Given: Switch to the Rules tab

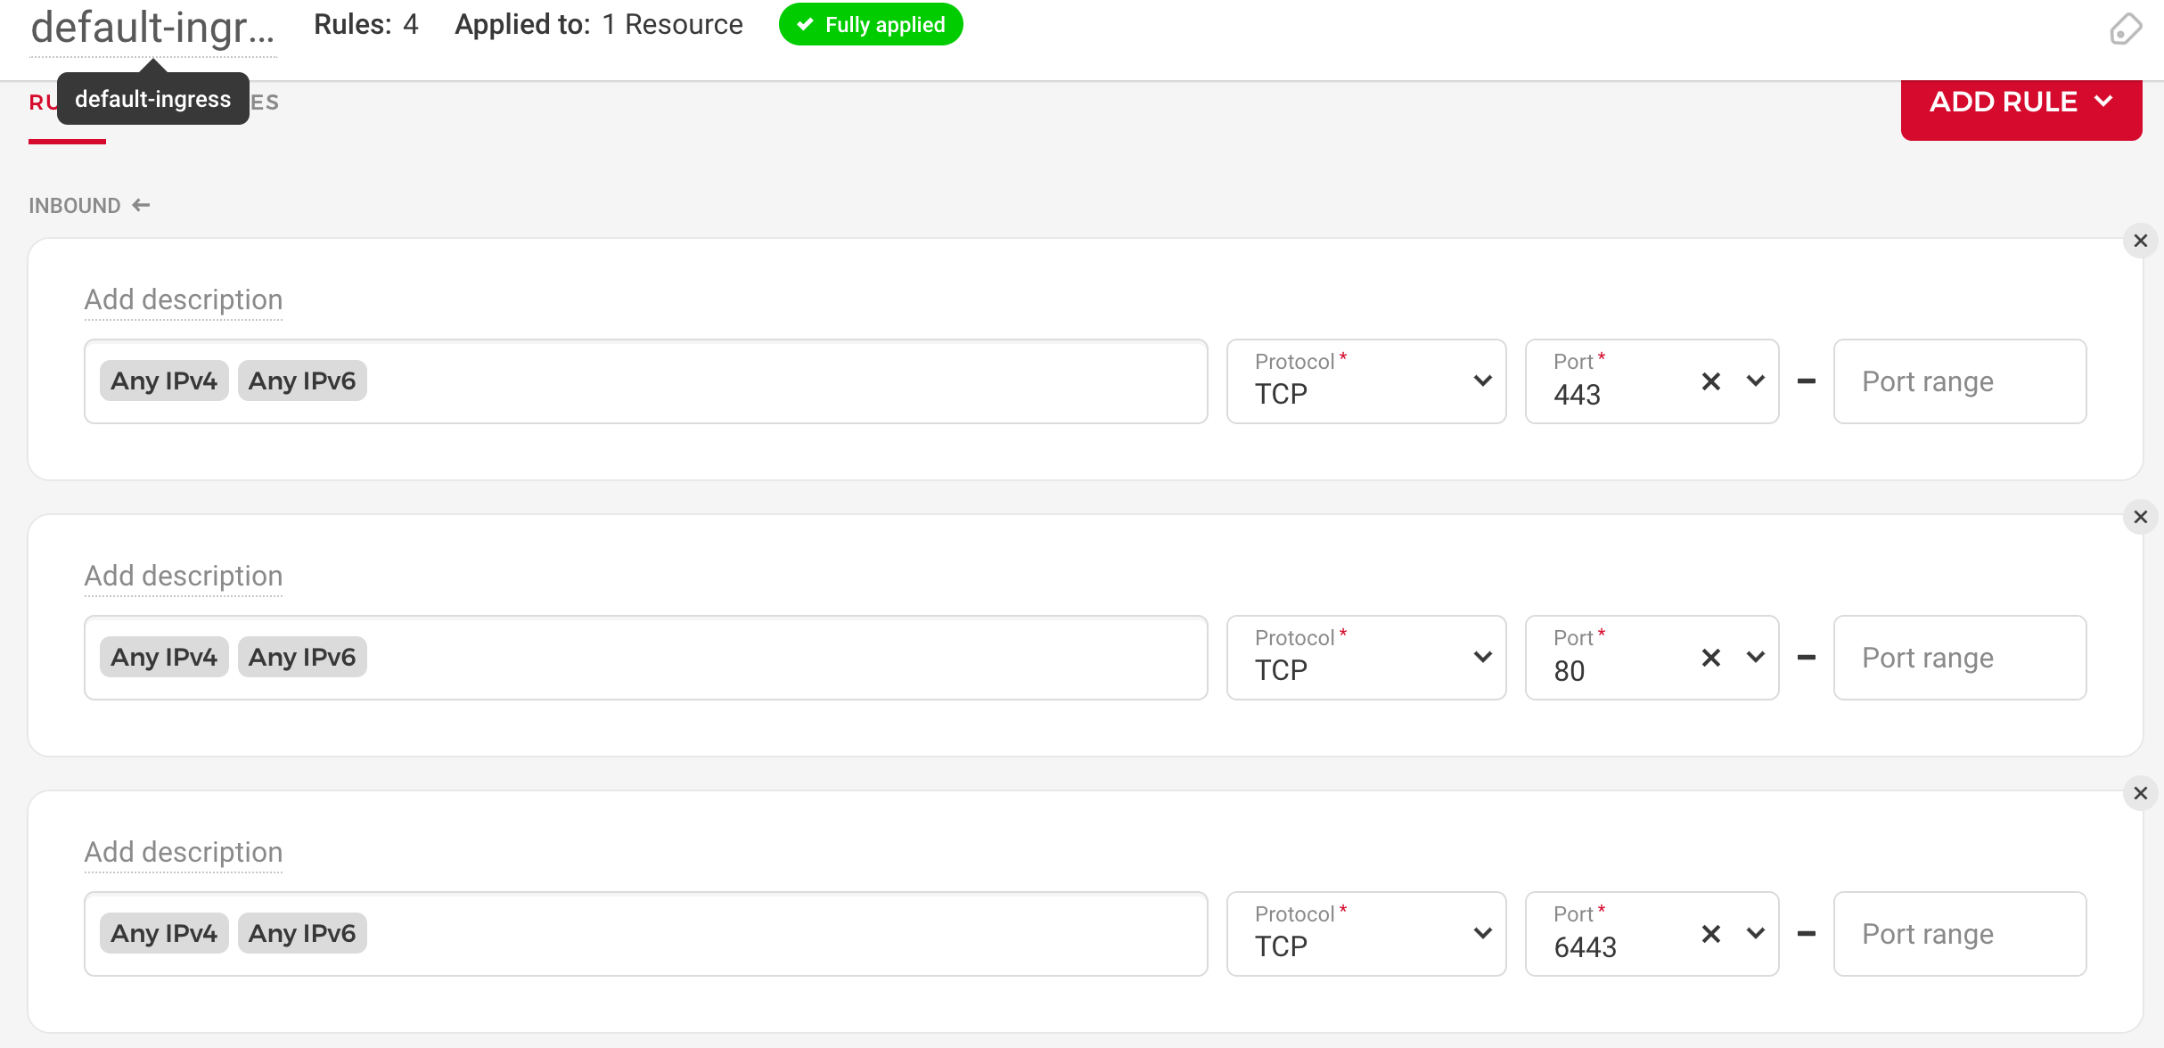Looking at the screenshot, I should pos(43,103).
